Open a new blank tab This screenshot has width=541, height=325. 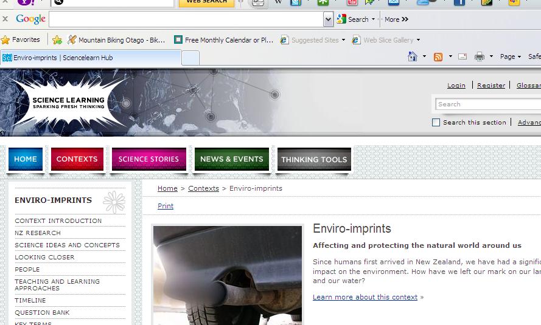(x=190, y=58)
